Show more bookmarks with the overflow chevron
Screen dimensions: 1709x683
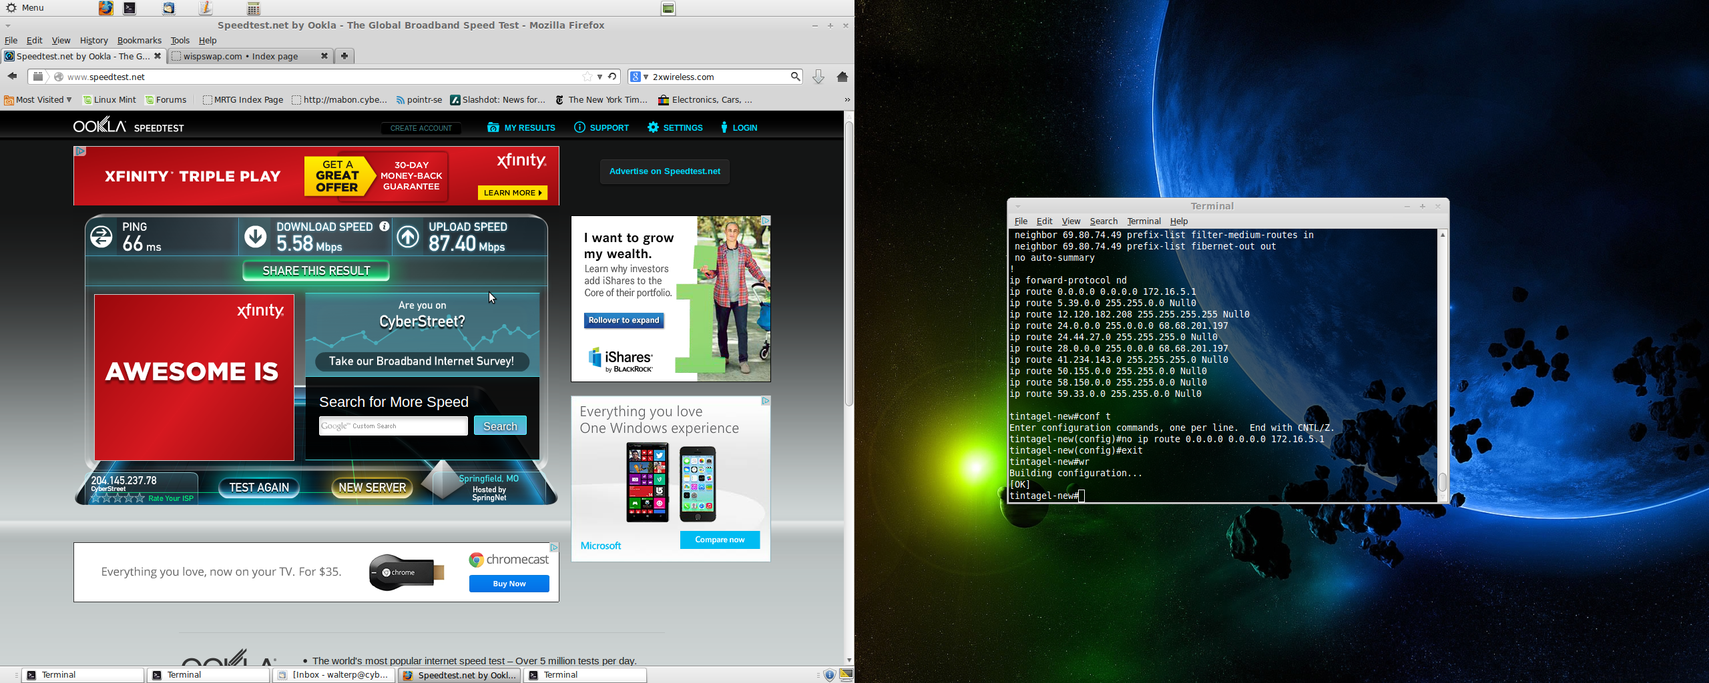click(846, 100)
